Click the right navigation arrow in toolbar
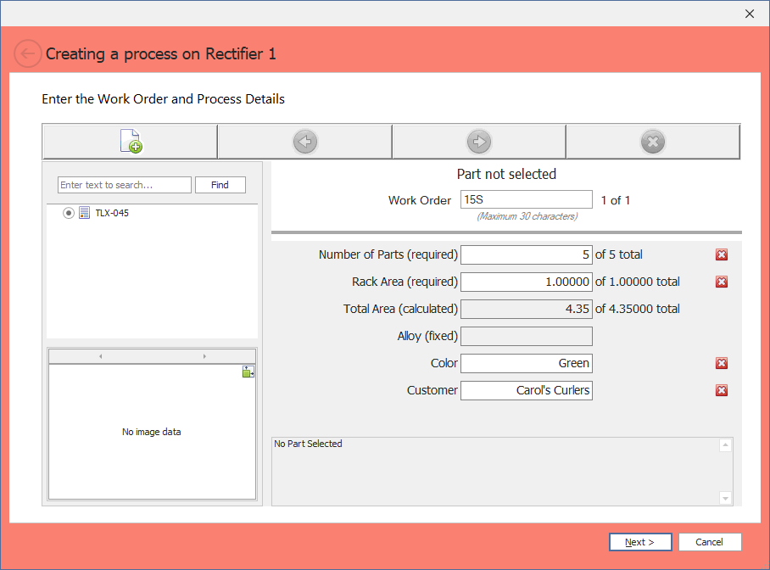770x570 pixels. (x=478, y=141)
